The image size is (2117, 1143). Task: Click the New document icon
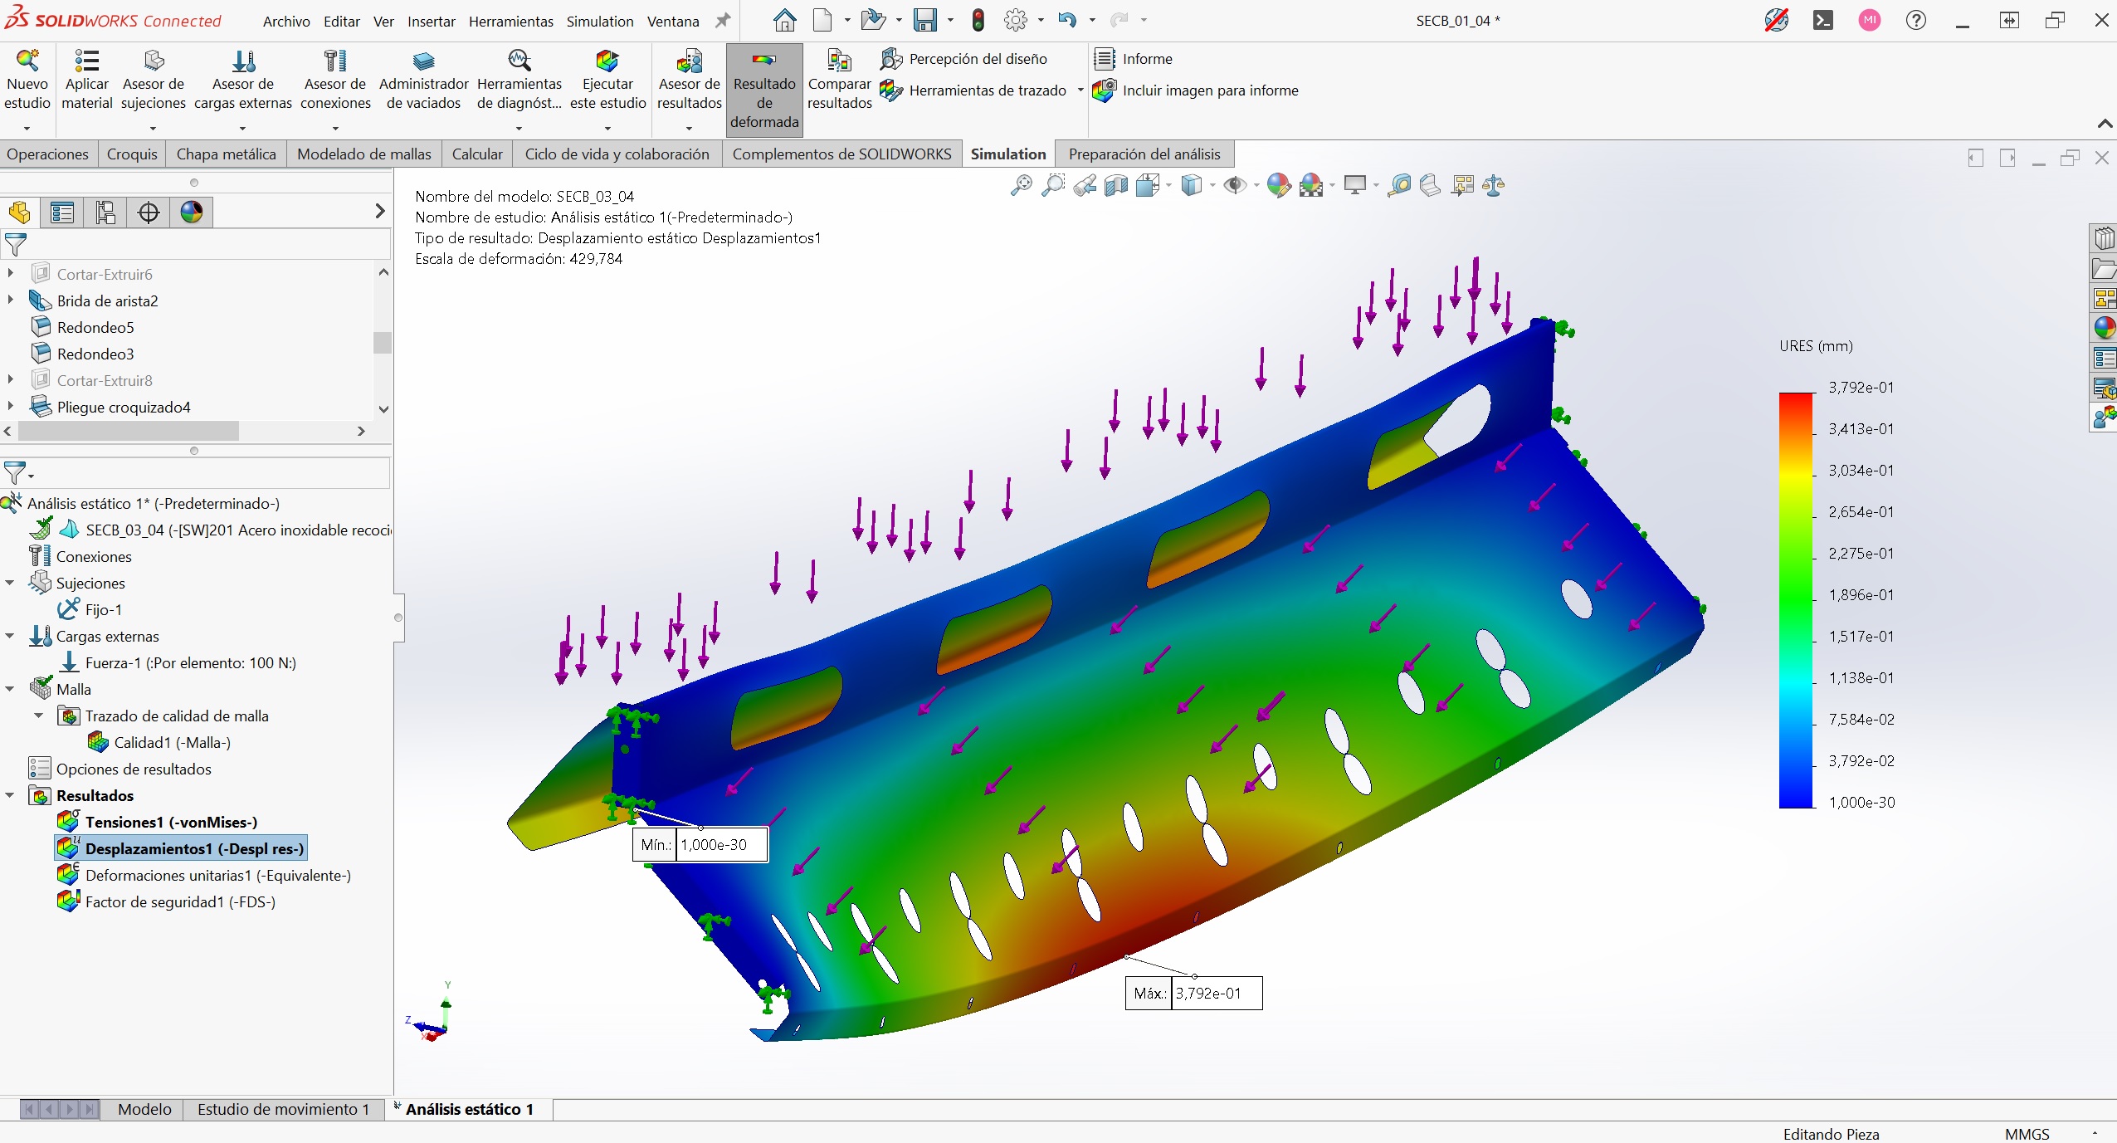tap(822, 20)
